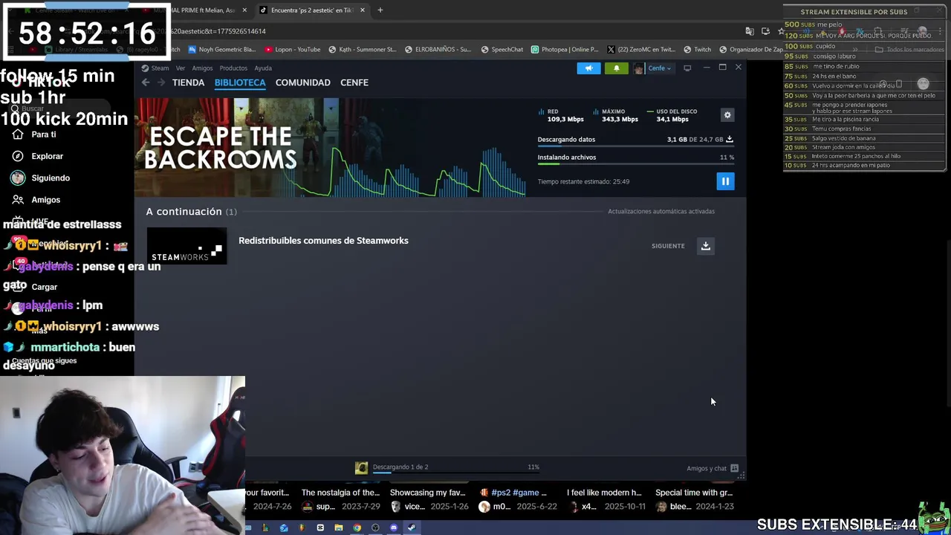951x535 pixels.
Task: Enter Steam Big Picture mode icon
Action: tap(687, 68)
